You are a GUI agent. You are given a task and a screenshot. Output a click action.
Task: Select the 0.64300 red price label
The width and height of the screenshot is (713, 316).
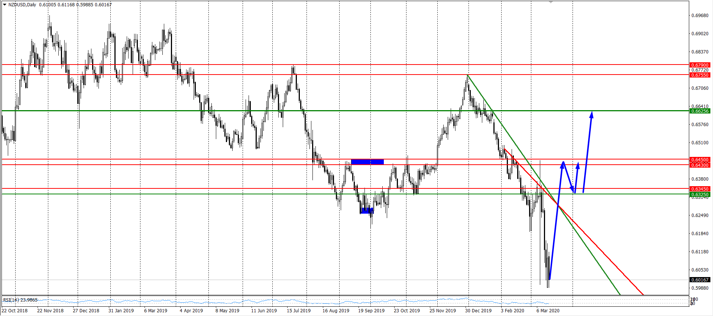pos(700,165)
